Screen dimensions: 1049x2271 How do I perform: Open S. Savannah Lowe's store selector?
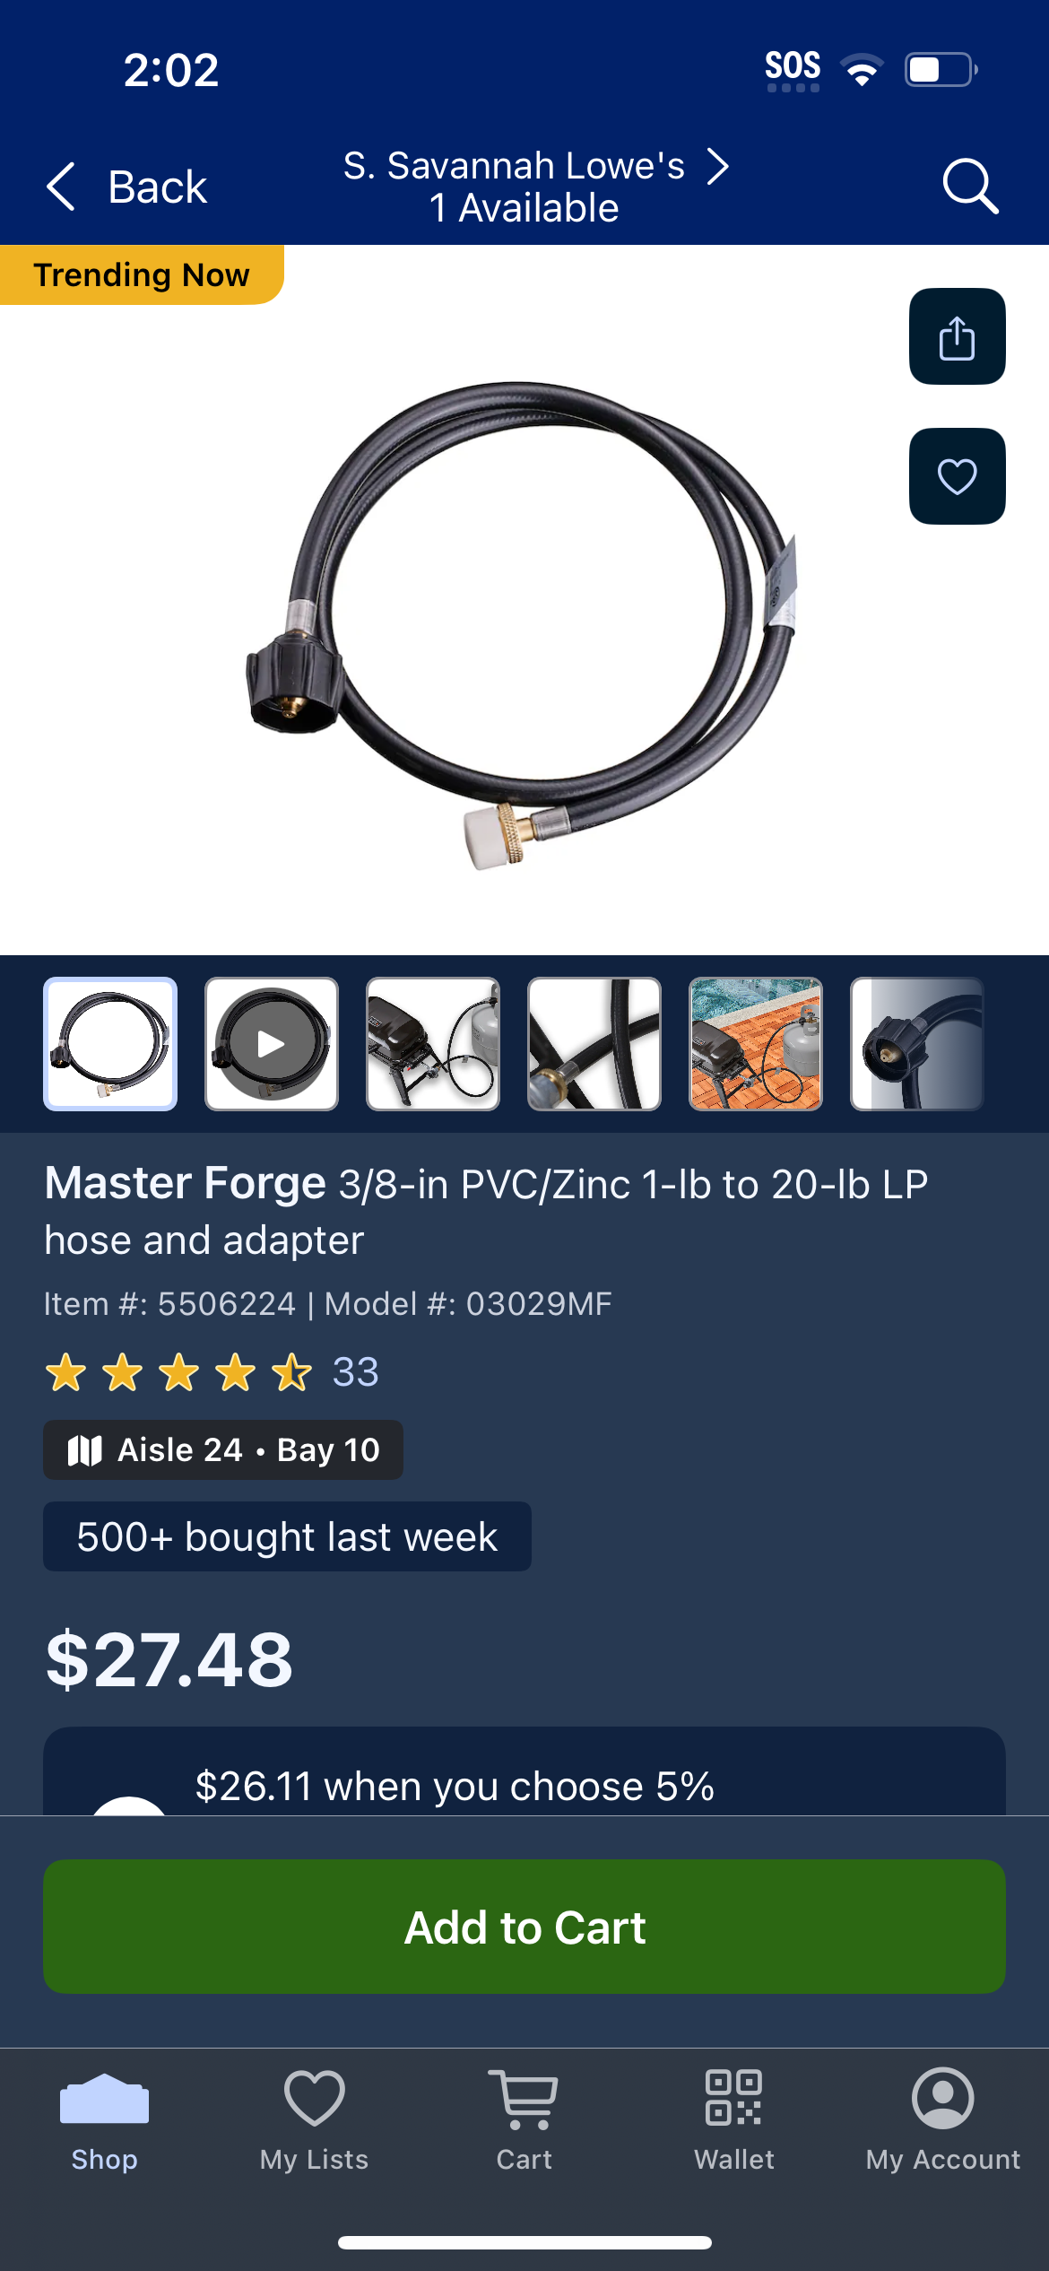535,186
